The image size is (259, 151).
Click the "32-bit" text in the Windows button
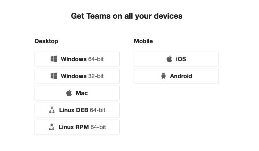click(x=96, y=76)
